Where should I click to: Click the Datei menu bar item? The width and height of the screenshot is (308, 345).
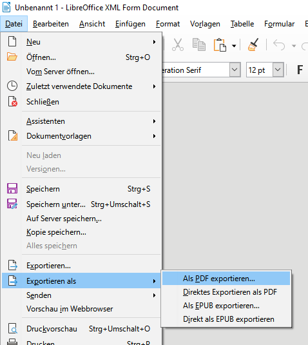pos(14,24)
